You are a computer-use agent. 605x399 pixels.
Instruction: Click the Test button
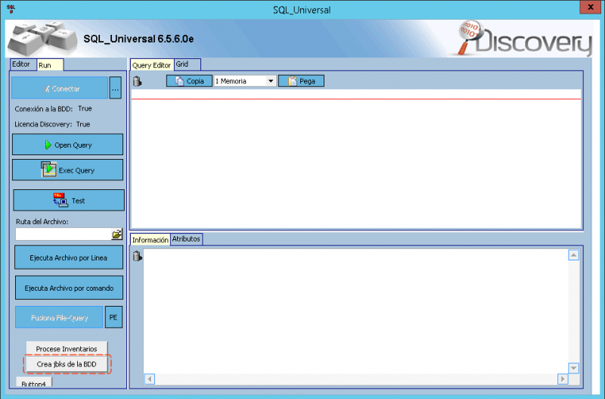(x=69, y=201)
